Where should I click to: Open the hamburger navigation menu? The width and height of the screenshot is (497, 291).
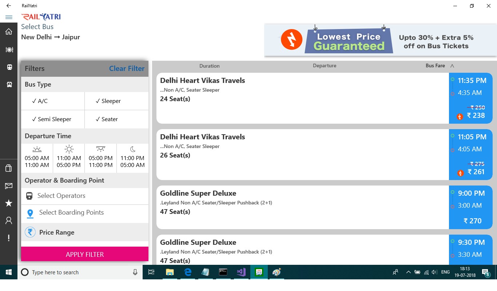9,17
